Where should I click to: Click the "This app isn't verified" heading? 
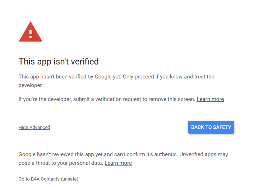59,62
